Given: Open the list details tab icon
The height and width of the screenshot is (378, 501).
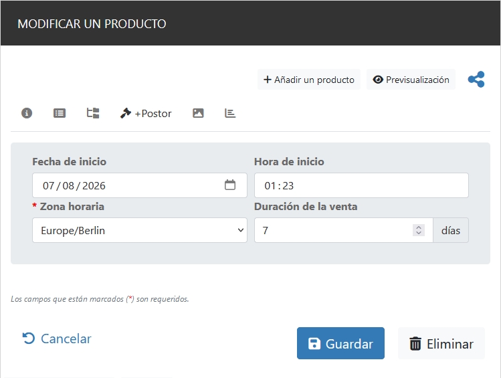Looking at the screenshot, I should pos(60,113).
